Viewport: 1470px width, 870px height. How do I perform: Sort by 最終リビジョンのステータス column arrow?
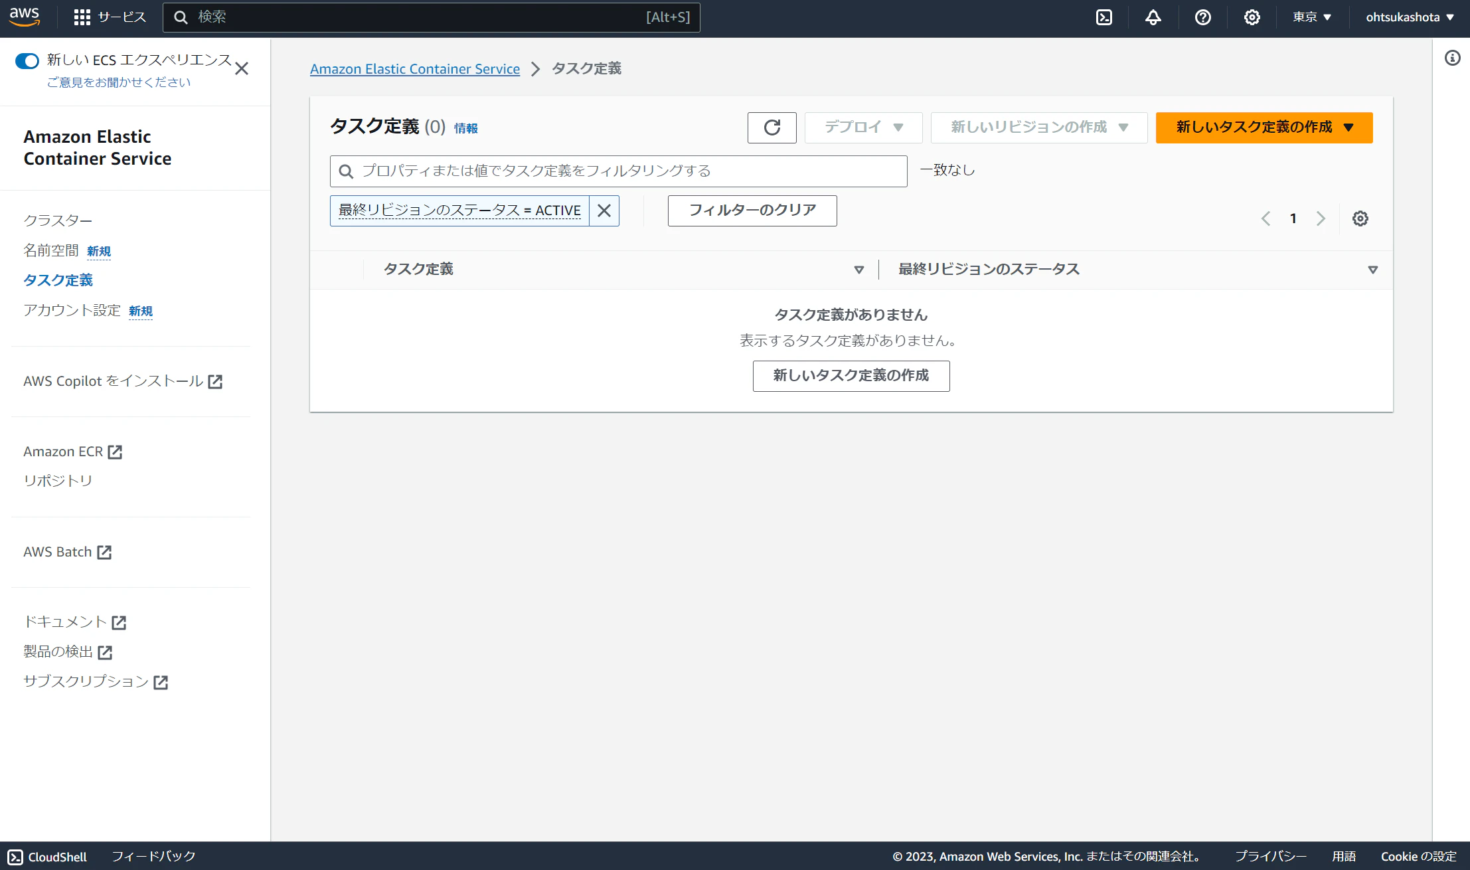[1372, 270]
